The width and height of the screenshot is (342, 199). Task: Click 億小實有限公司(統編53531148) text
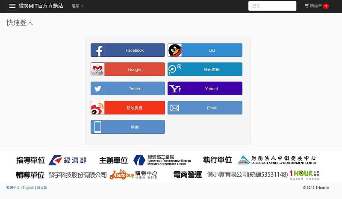tap(248, 174)
